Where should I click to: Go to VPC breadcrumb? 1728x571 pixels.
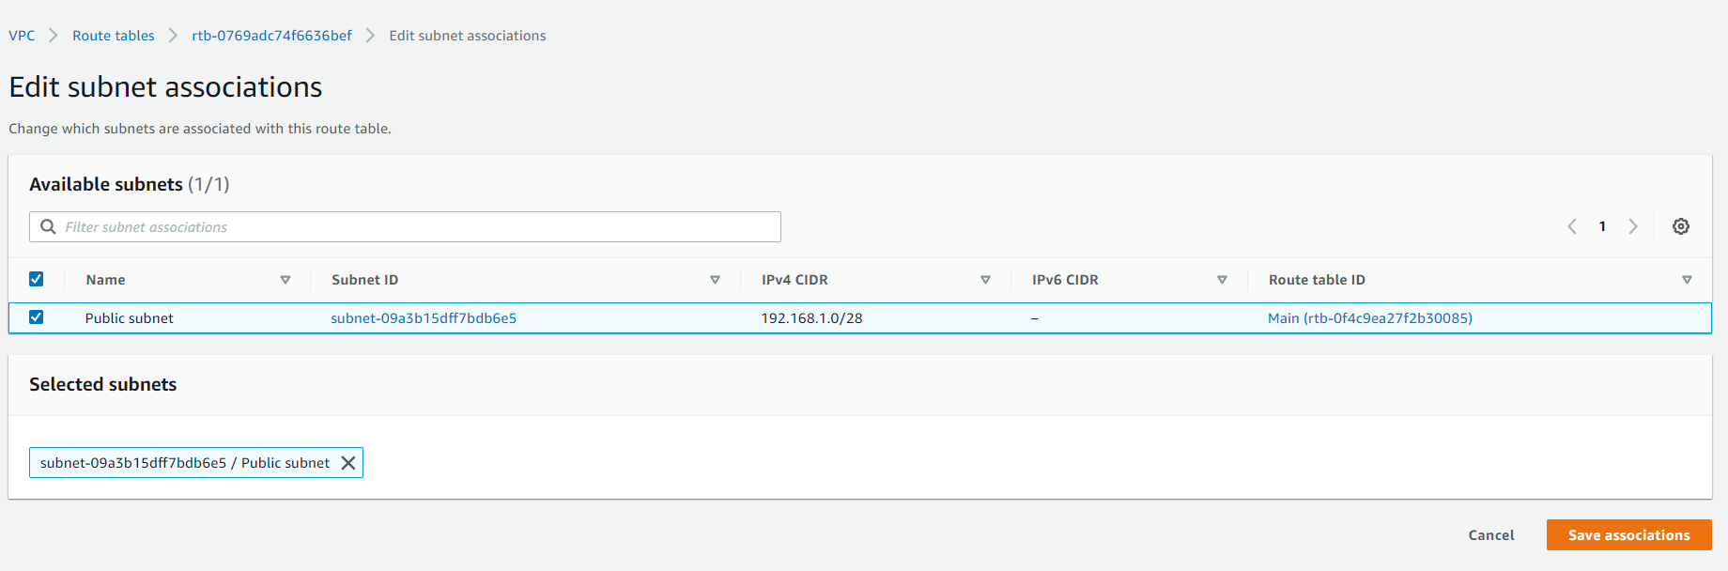pos(22,36)
